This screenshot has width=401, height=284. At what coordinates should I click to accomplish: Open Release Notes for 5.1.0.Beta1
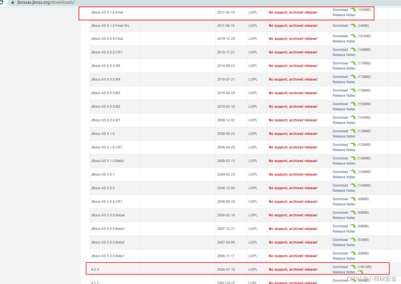point(344,164)
